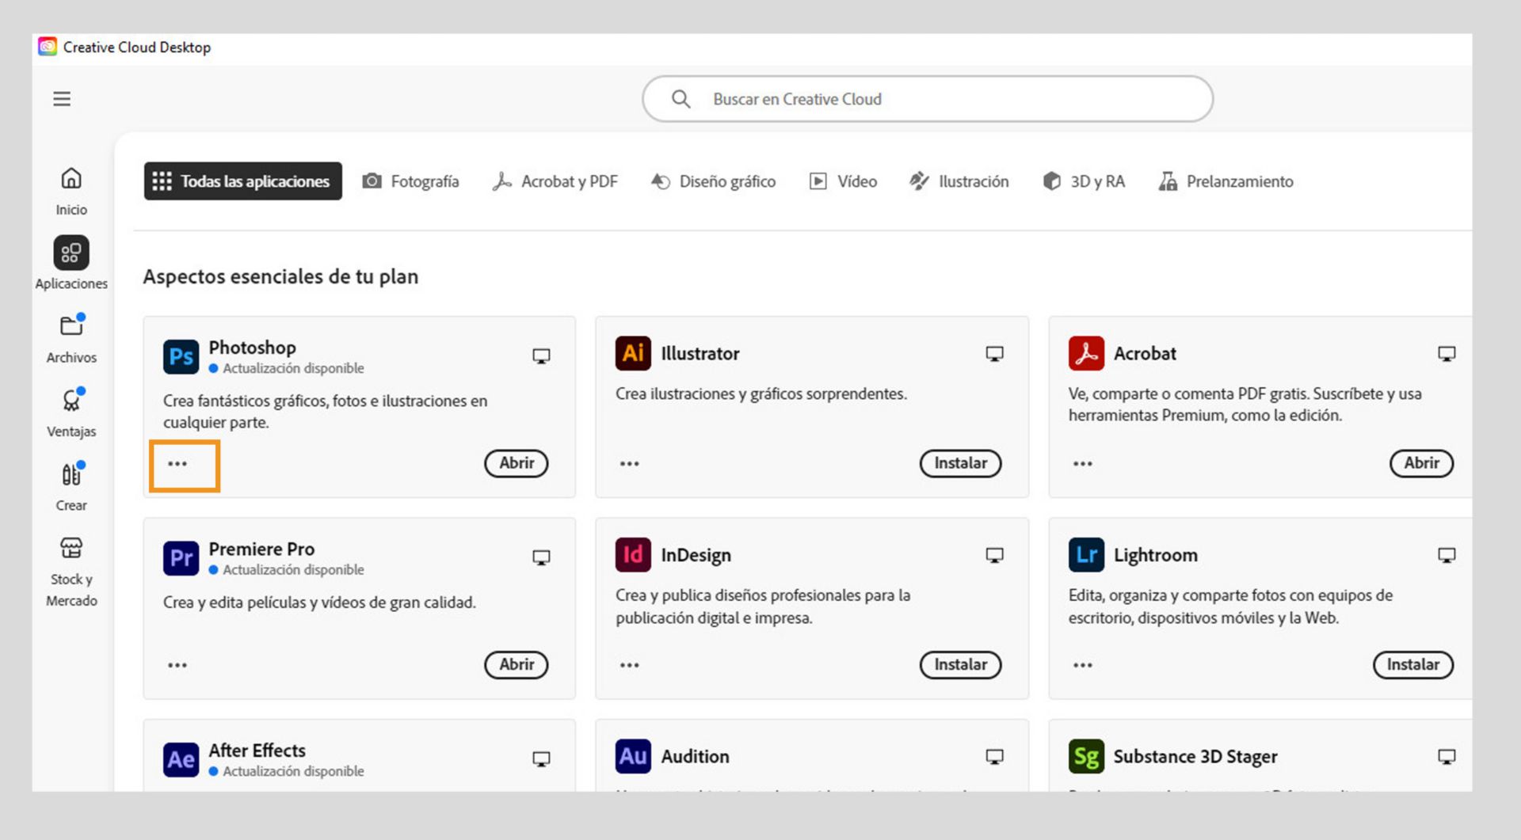Click the desktop monitor icon on Acrobat card
This screenshot has width=1521, height=840.
click(x=1447, y=354)
